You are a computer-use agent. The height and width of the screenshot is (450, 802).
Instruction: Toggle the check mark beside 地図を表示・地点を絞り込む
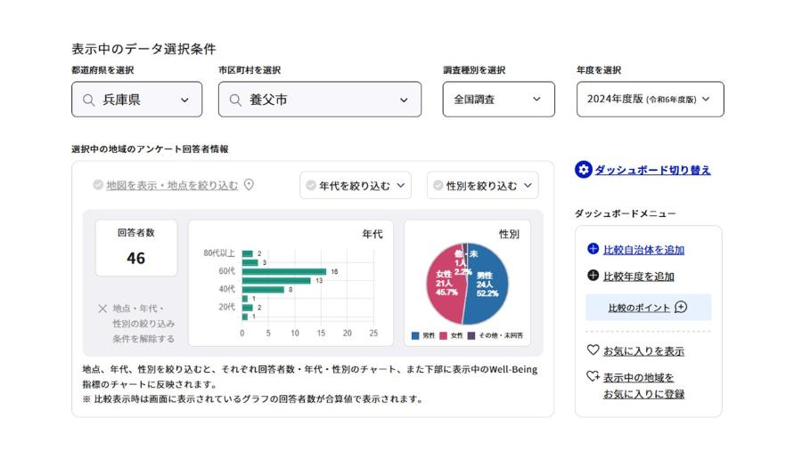pos(98,186)
